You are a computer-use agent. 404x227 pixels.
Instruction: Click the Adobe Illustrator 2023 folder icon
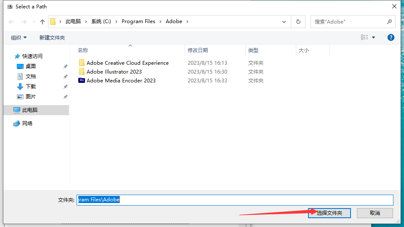(x=82, y=71)
